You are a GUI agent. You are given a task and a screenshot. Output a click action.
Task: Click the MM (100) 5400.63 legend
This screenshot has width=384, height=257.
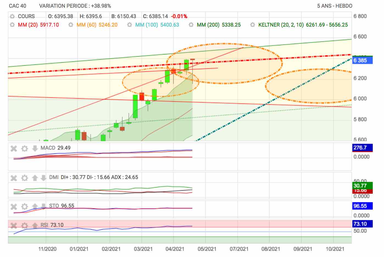(157, 25)
